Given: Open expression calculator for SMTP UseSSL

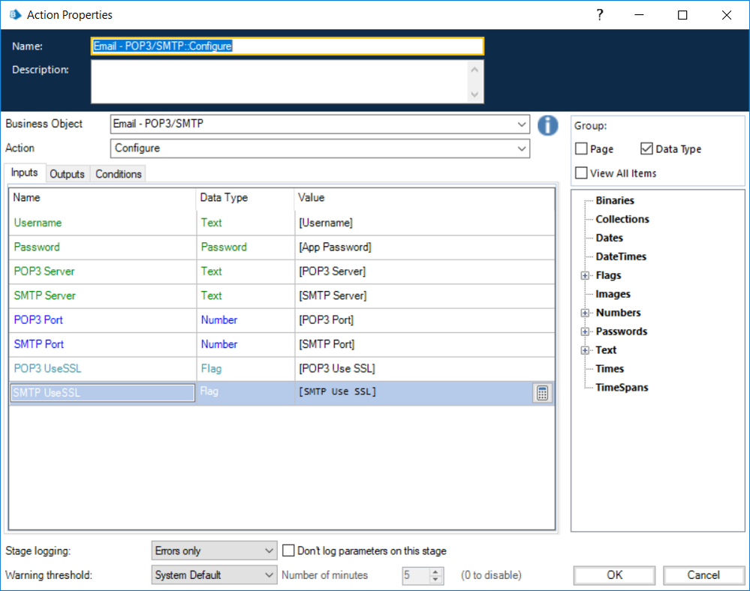Looking at the screenshot, I should click(542, 393).
